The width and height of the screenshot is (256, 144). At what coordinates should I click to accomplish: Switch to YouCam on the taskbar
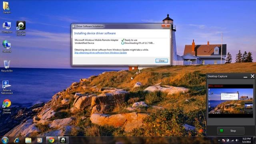point(63,140)
